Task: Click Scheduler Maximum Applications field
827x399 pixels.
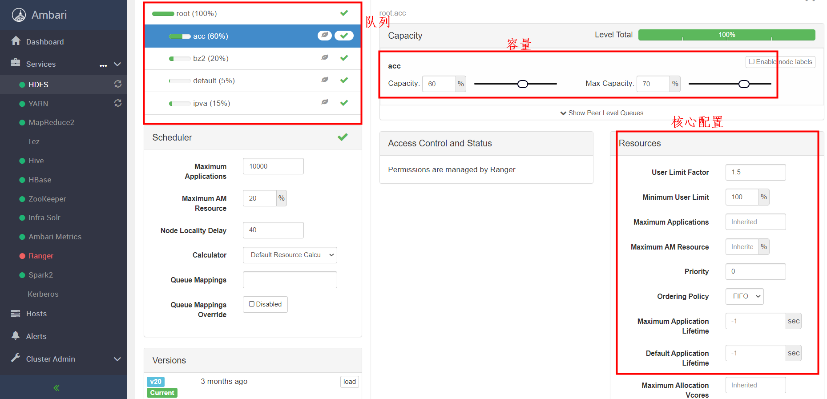Action: 273,166
